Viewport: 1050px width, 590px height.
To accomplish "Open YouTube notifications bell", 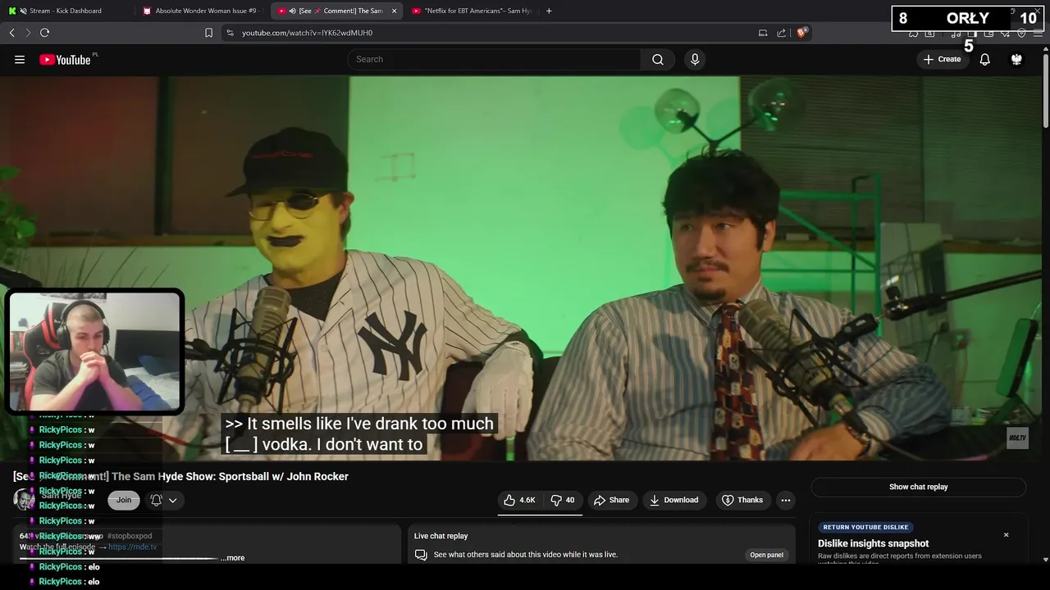I will [984, 59].
